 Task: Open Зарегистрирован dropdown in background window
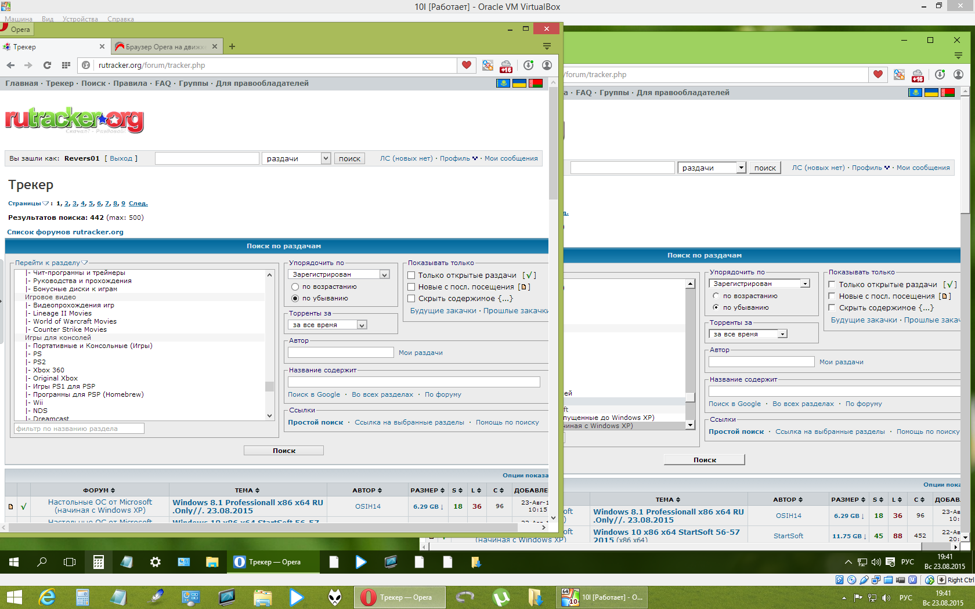coord(760,284)
